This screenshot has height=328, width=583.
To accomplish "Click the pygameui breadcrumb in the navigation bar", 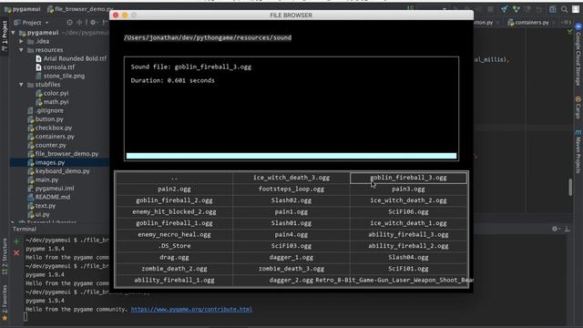I will 22,9.
